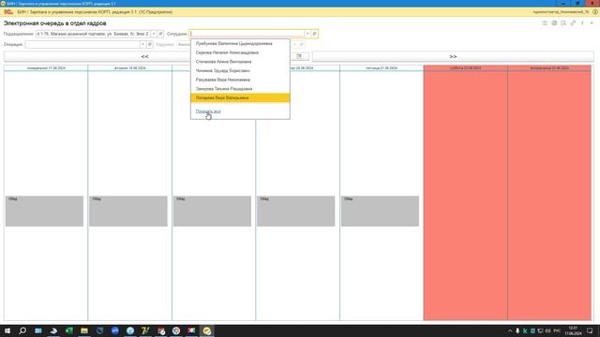Switch to the yellow 1C taskbar app

pyautogui.click(x=206, y=330)
